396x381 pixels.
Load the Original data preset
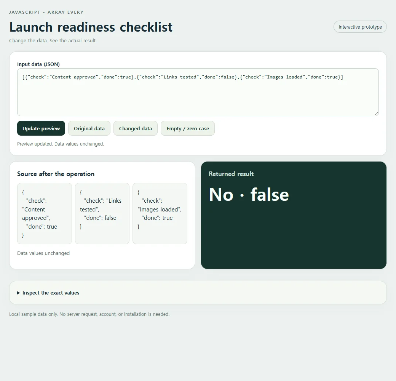[89, 128]
